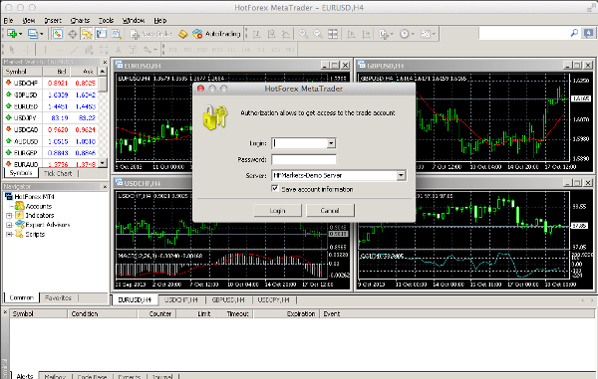Open the Login combo box dropdown arrow
Screen dimensions: 598x379
pos(331,143)
